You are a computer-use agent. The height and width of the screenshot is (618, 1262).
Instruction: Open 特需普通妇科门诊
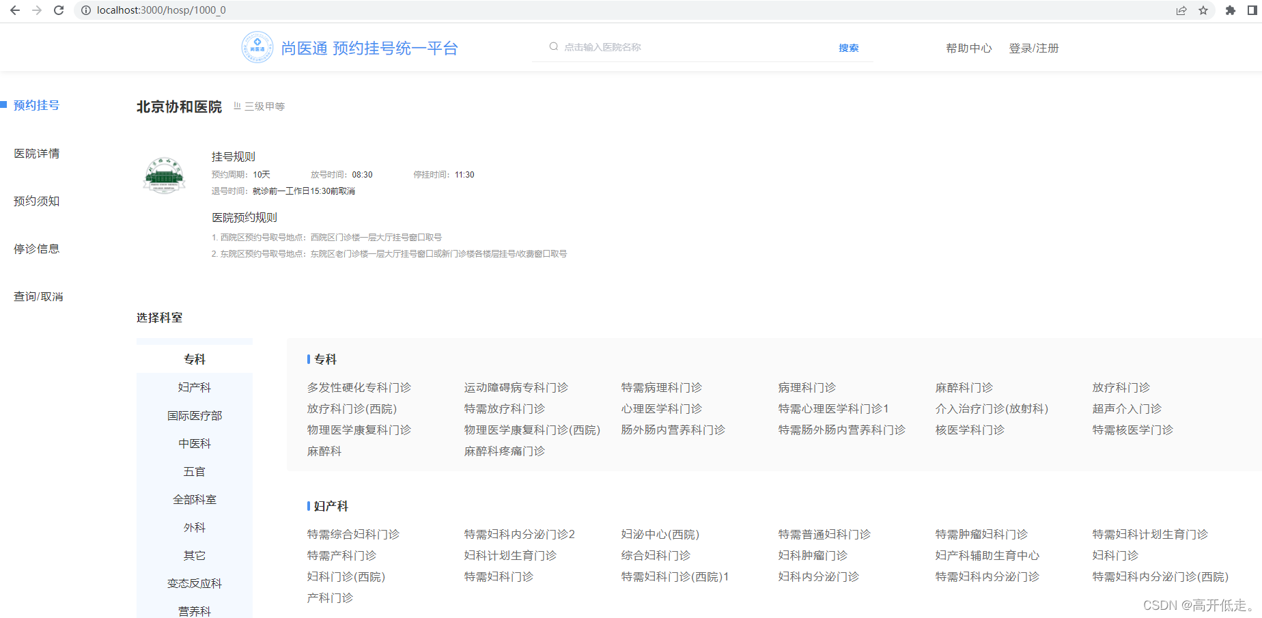pos(825,534)
